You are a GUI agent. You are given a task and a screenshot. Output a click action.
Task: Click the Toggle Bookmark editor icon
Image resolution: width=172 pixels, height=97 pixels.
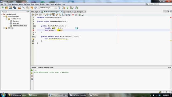[x=63, y=15]
